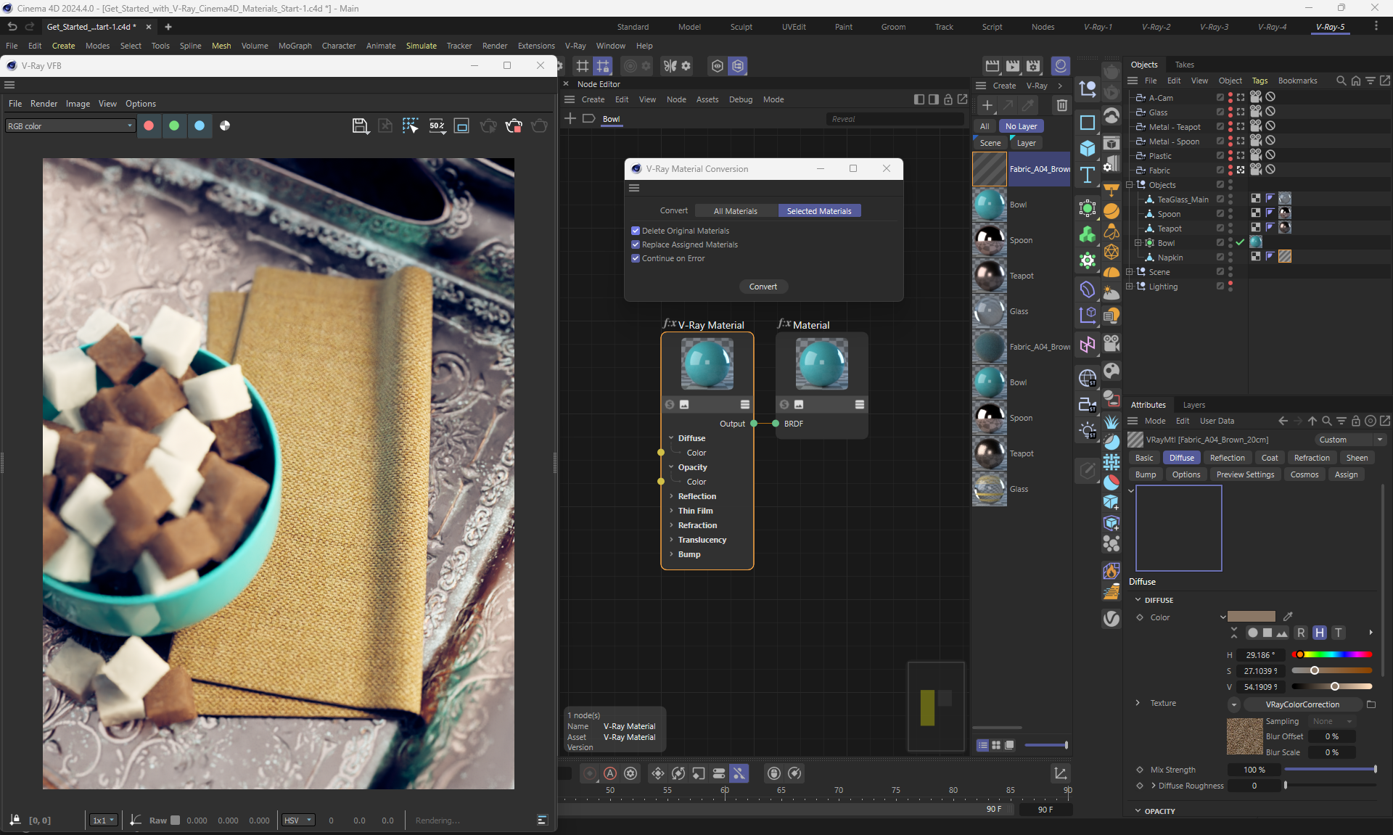The height and width of the screenshot is (835, 1393).
Task: Open the Extensions menu
Action: (x=536, y=46)
